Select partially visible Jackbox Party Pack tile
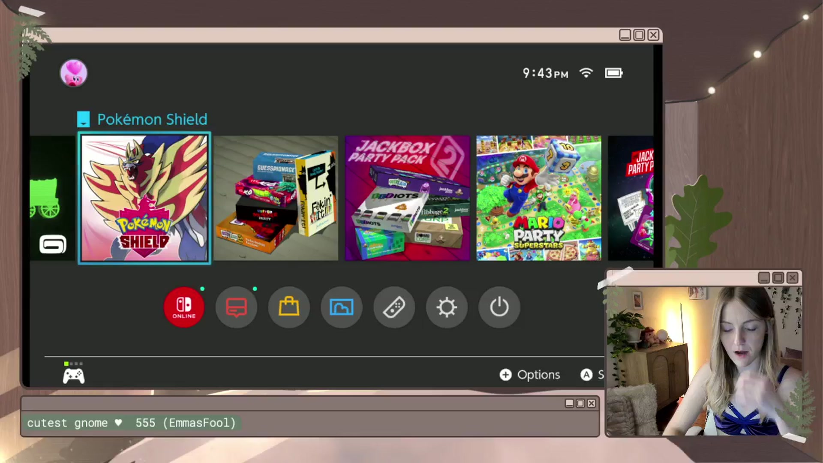The image size is (823, 463). click(x=631, y=198)
